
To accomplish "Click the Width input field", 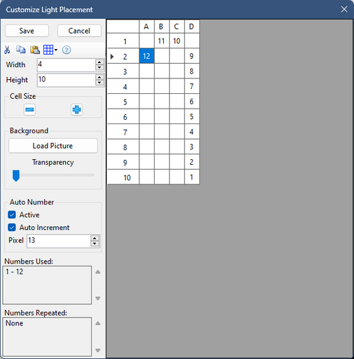I will click(x=66, y=65).
